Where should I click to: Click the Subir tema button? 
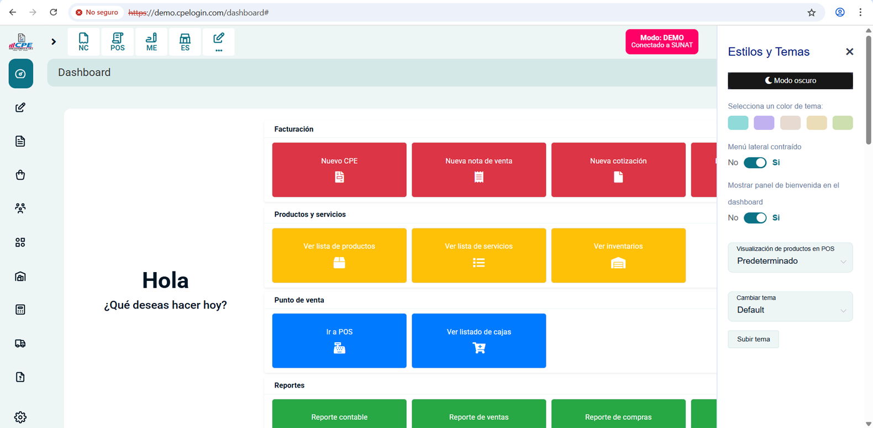coord(753,340)
